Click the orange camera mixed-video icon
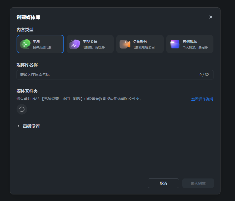Viewport: 235px width, 201px height. (x=125, y=44)
